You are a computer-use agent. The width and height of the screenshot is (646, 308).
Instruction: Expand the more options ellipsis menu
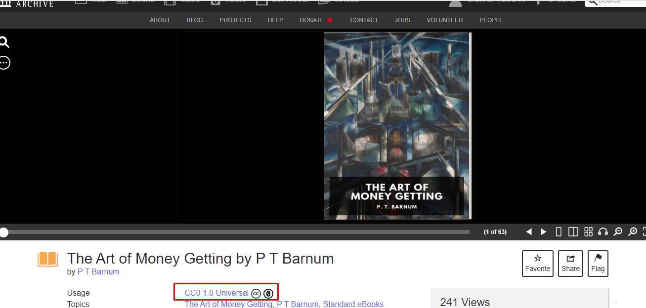[4, 63]
